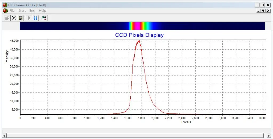Screen dimensions: 273x139
Task: Restore the inner Dev0 document window
Action: 263,11
